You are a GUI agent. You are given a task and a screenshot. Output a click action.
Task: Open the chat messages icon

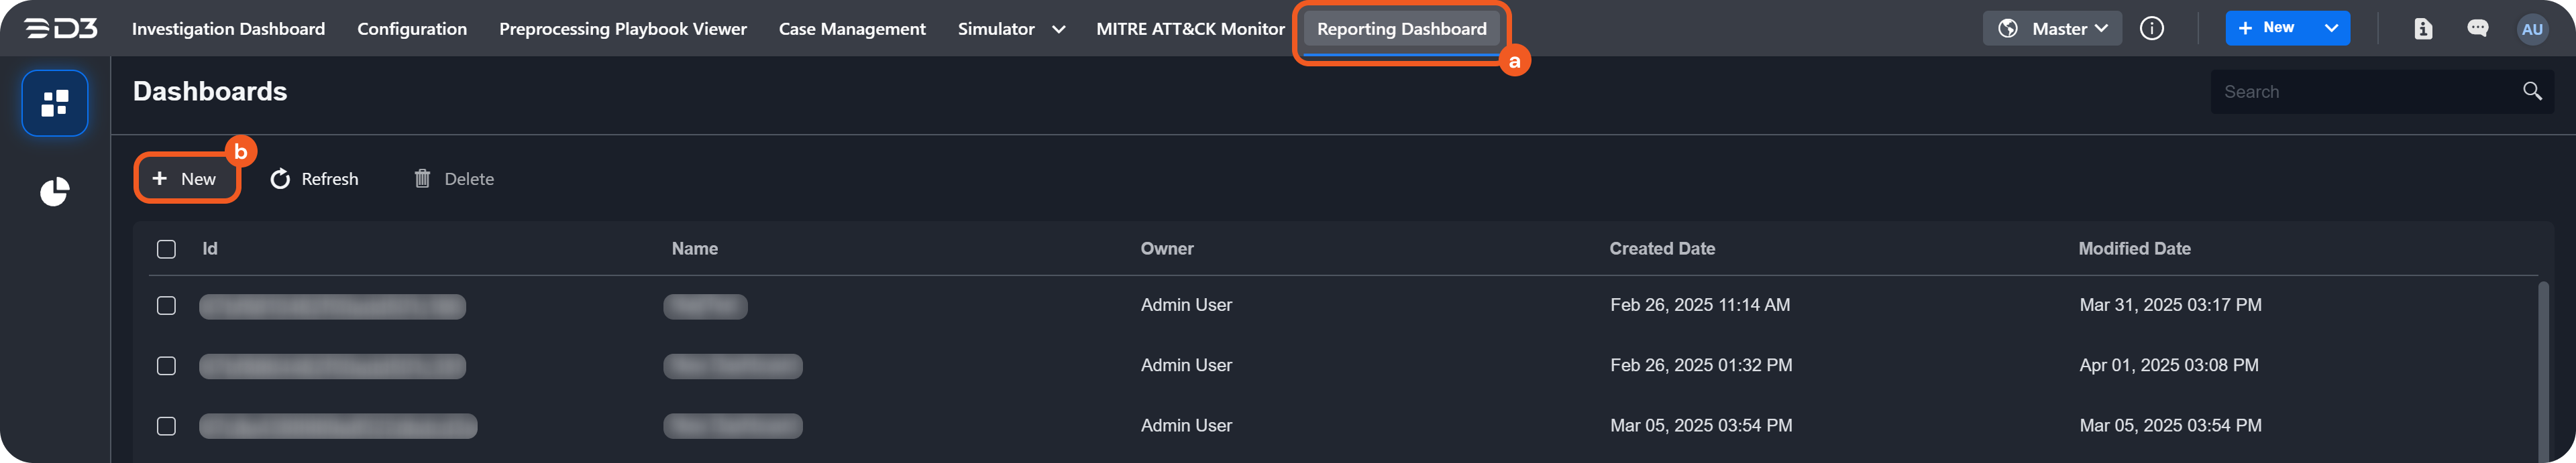tap(2477, 29)
